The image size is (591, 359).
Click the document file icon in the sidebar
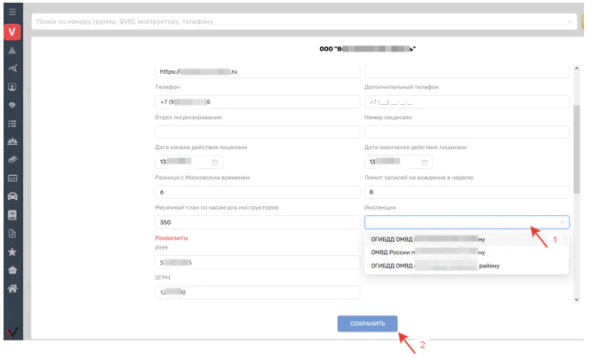(12, 234)
